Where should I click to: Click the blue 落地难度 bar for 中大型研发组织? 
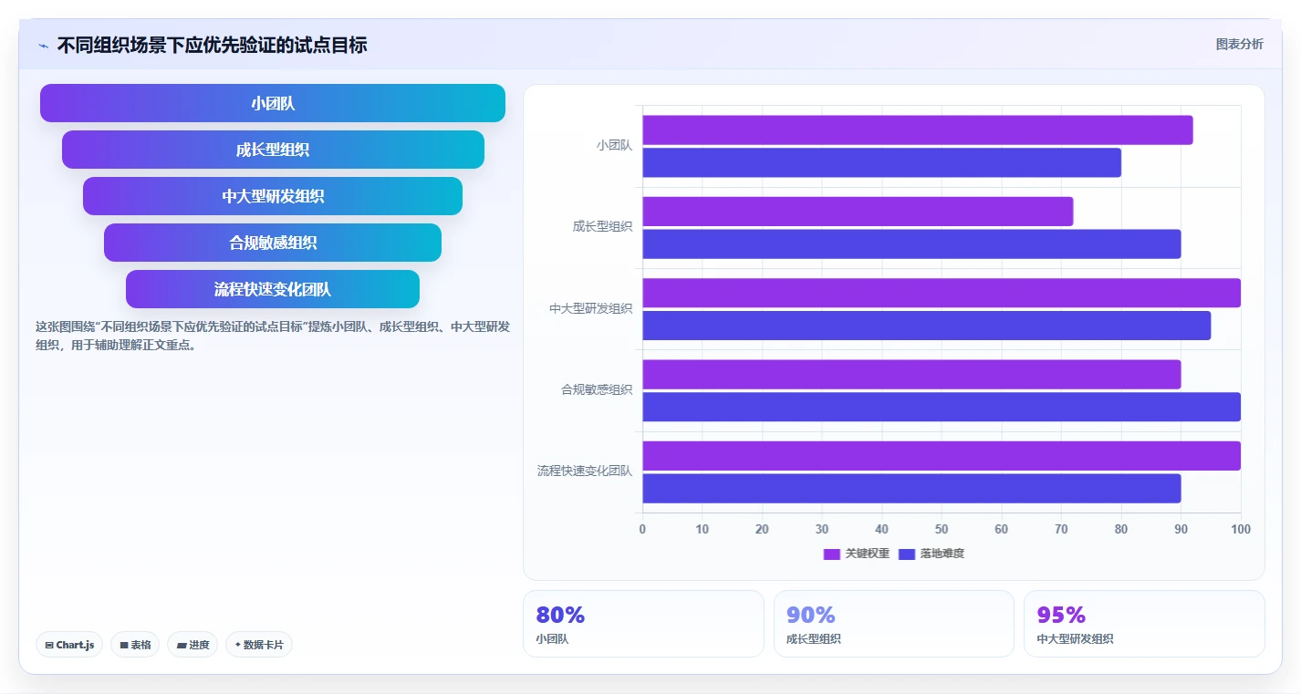[x=927, y=326]
